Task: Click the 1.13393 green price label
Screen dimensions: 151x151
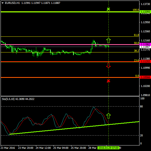Action: click(x=145, y=12)
